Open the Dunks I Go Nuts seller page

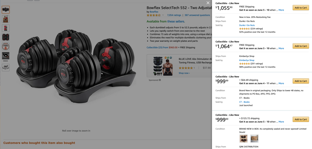click(x=247, y=25)
